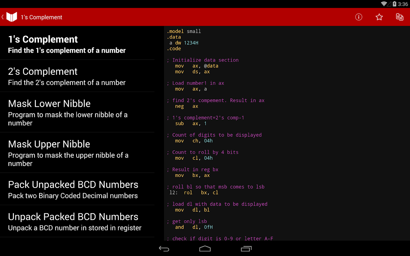410x256 pixels.
Task: Copy the code with the copy icon
Action: (x=400, y=17)
